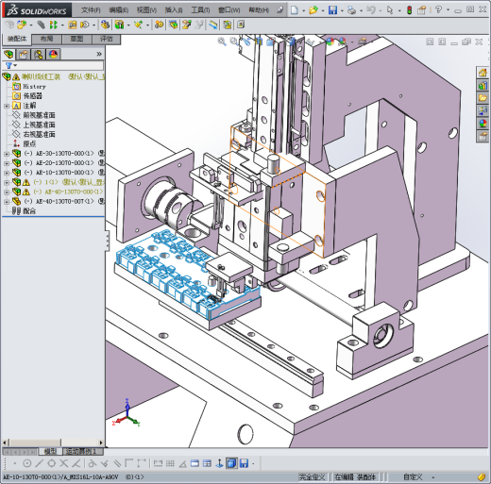Image resolution: width=491 pixels, height=484 pixels.
Task: Click the 自定义 units status button
Action: tap(413, 477)
